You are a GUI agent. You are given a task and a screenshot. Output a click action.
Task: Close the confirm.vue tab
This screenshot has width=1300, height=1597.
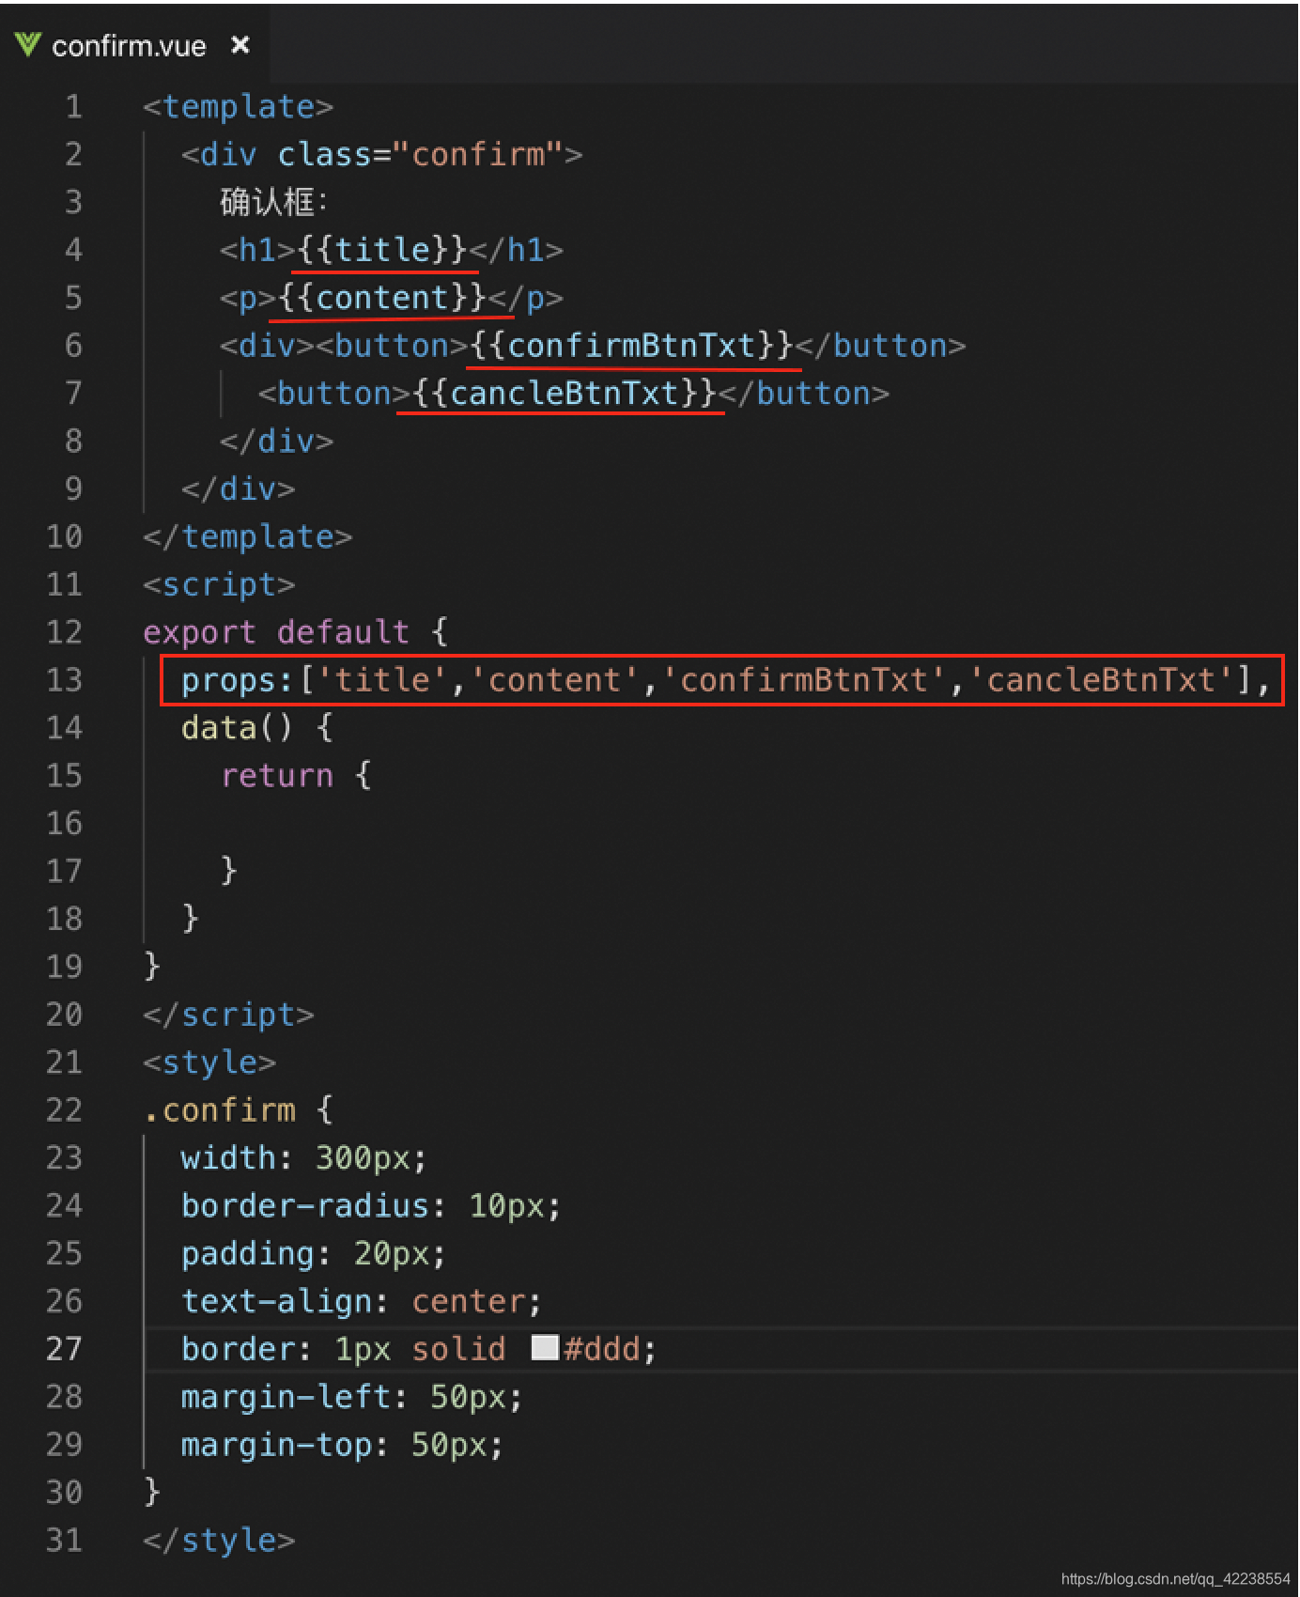click(x=240, y=44)
